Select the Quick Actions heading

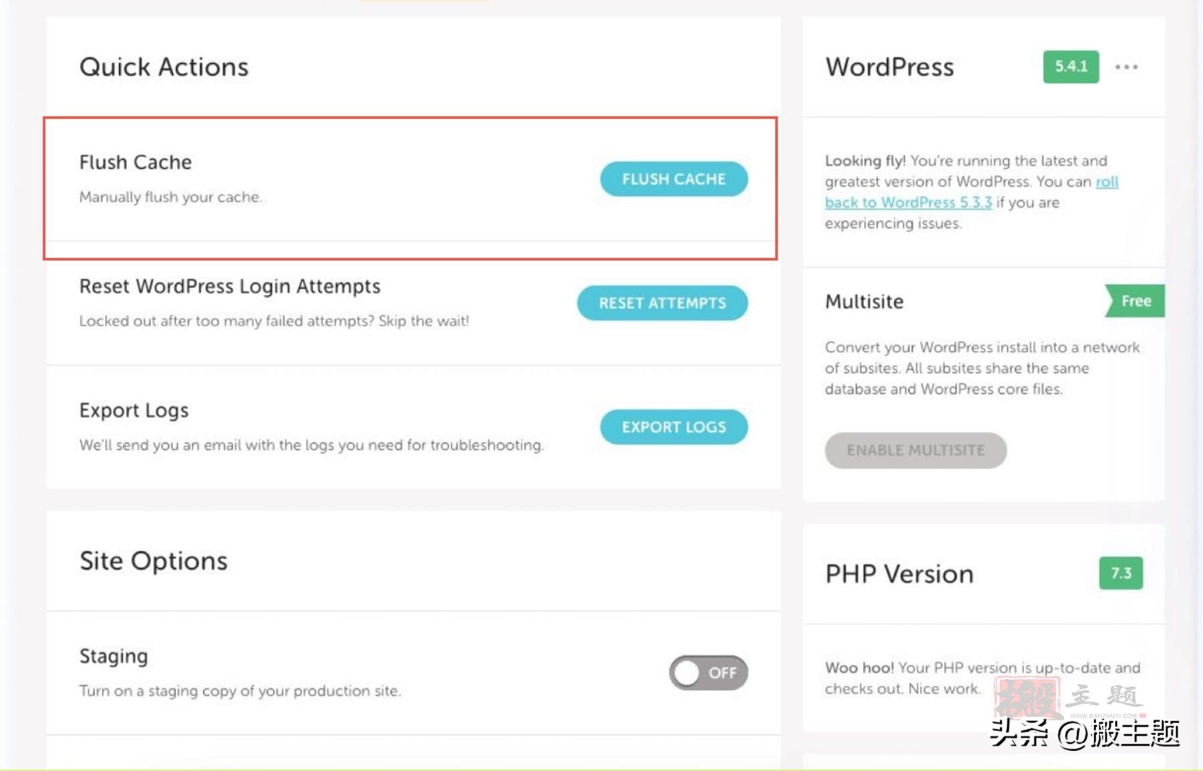click(x=164, y=67)
